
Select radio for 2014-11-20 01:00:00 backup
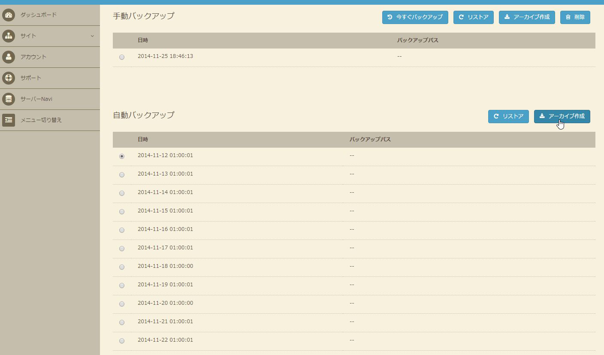[x=122, y=304]
